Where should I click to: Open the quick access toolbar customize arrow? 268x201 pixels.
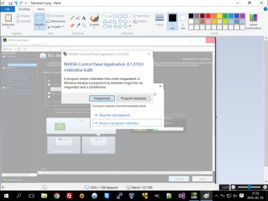tap(26, 3)
